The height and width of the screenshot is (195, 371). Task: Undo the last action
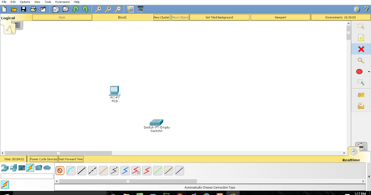click(75, 9)
